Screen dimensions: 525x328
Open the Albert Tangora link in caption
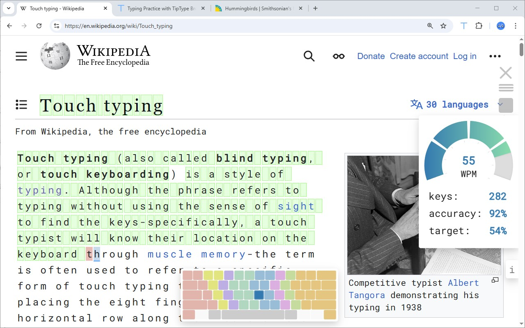tap(414, 289)
